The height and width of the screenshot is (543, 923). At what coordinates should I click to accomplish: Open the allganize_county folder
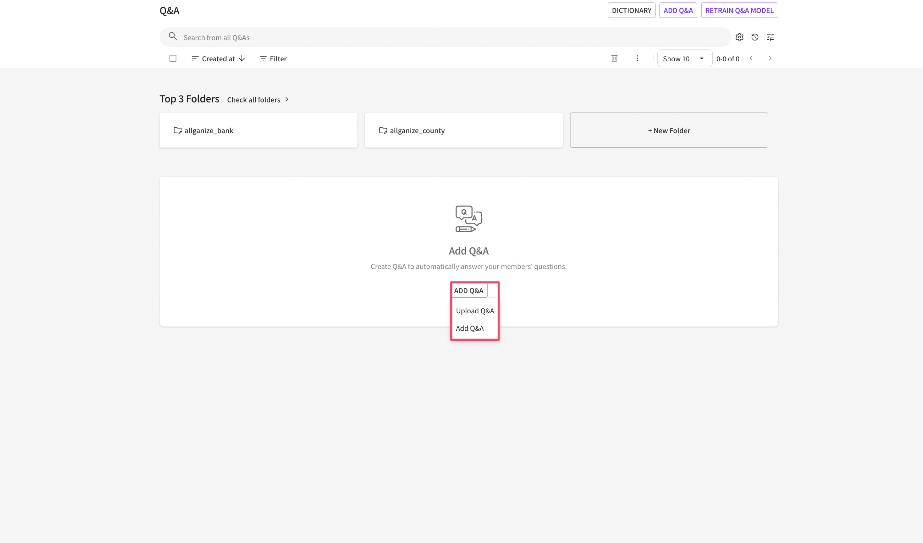tap(463, 130)
